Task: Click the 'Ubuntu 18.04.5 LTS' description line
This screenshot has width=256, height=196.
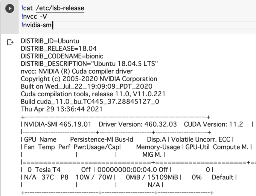Action: (89, 63)
